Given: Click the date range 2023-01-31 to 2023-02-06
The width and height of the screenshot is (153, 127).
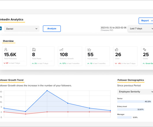Looking at the screenshot, I should click(x=113, y=28).
